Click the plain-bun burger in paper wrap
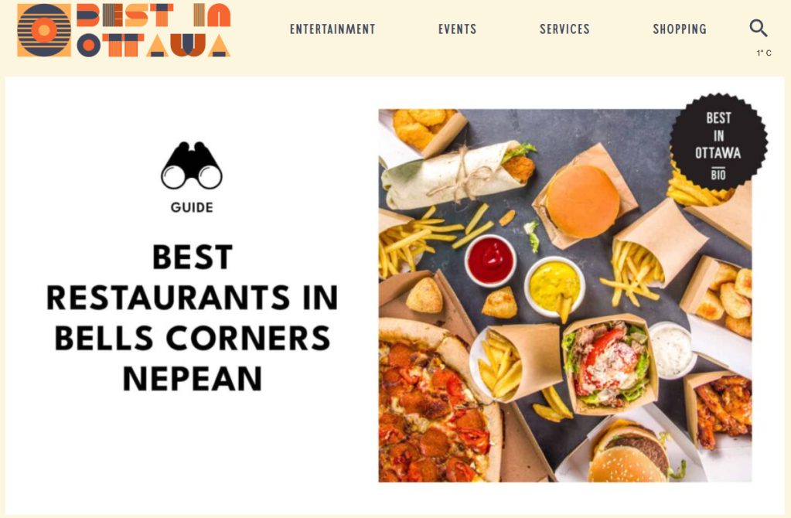Image resolution: width=791 pixels, height=518 pixels. point(584,202)
